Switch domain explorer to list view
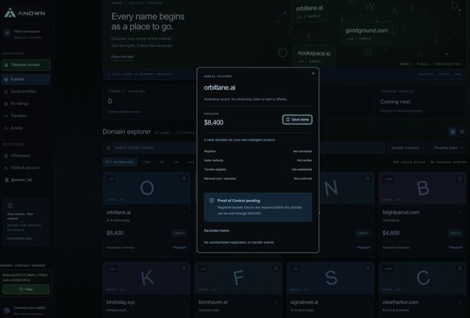The width and height of the screenshot is (470, 318). click(x=462, y=131)
